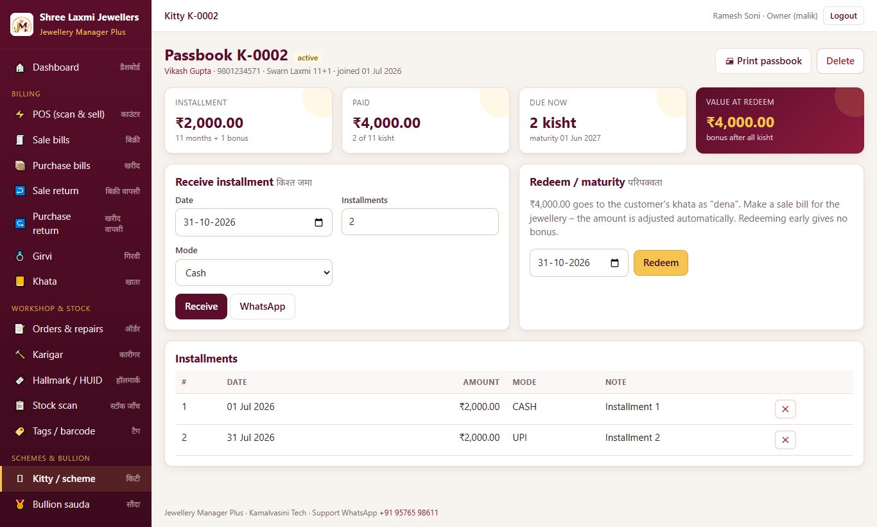Open Purchase bills in the sidebar

[x=76, y=166]
